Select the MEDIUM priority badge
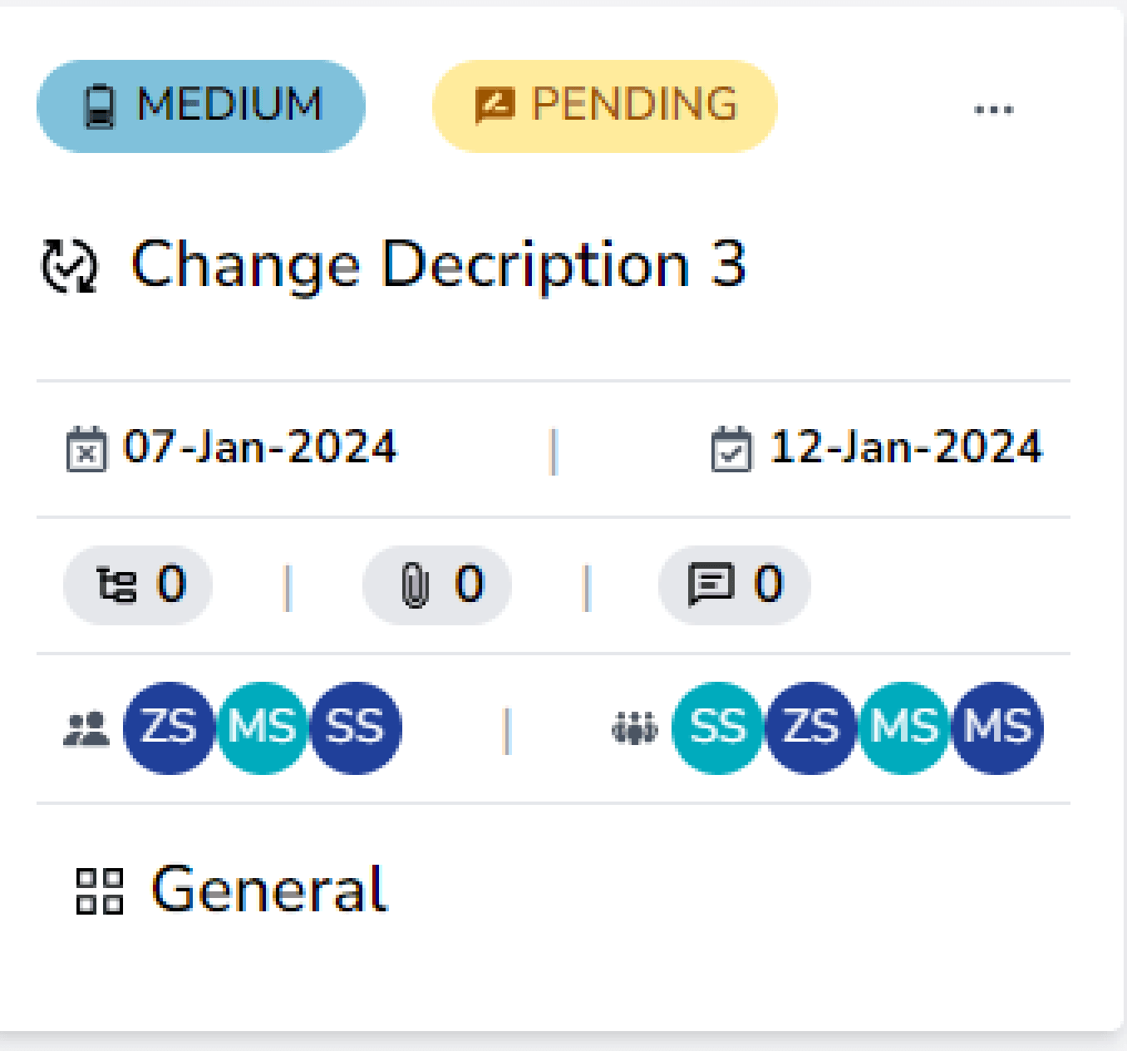Image resolution: width=1127 pixels, height=1051 pixels. [x=199, y=106]
